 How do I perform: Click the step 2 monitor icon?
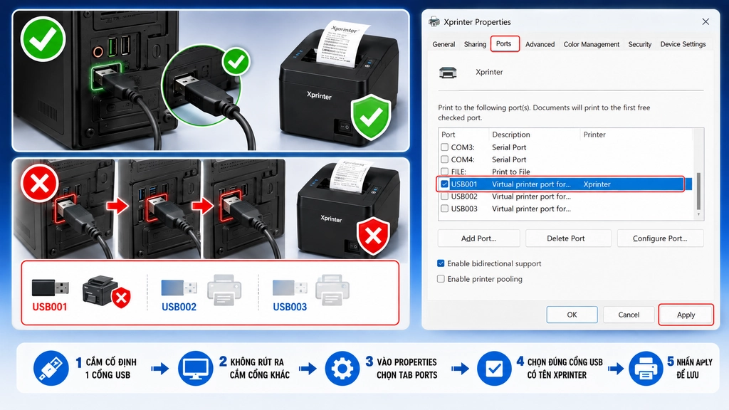(196, 368)
